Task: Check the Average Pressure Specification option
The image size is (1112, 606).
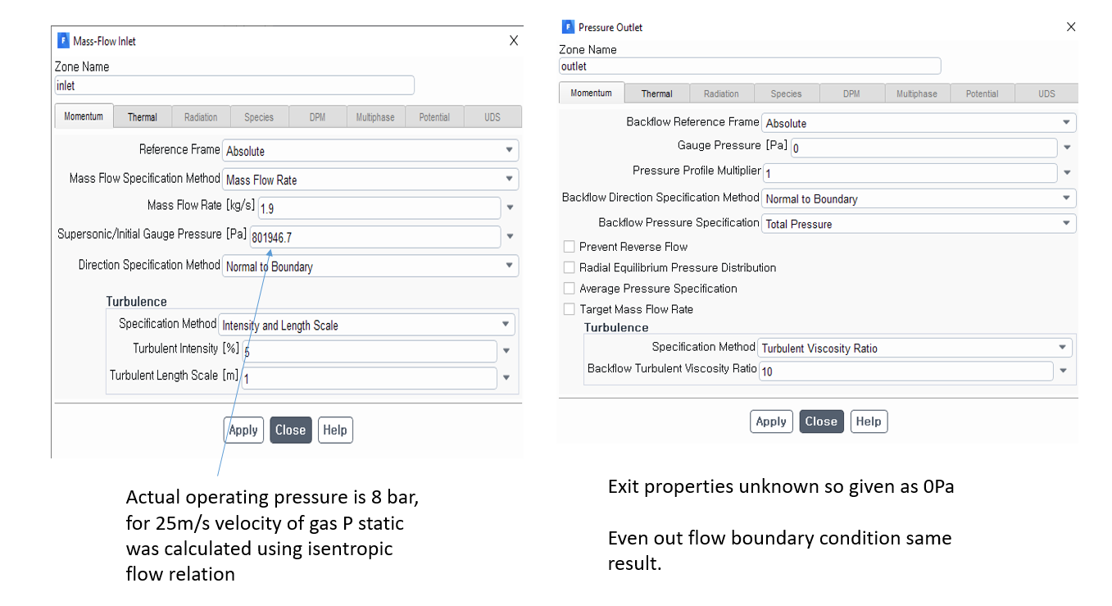Action: click(x=570, y=289)
